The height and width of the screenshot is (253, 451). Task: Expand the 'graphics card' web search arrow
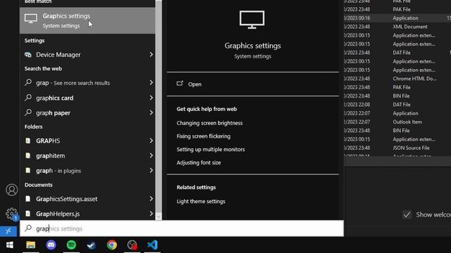151,98
